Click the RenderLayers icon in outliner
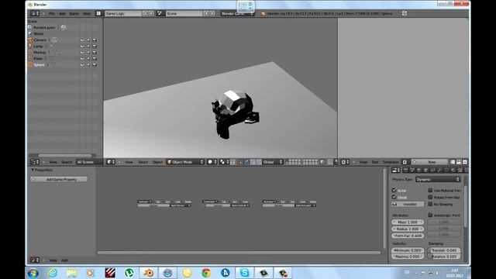496x279 pixels. point(30,28)
